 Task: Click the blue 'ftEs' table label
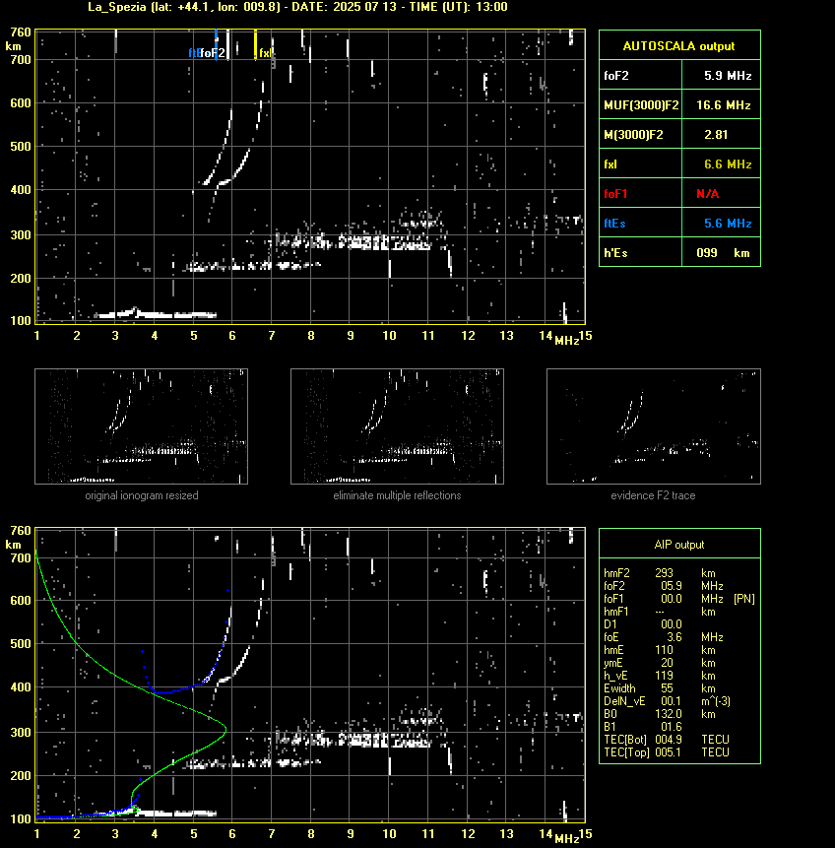point(614,224)
